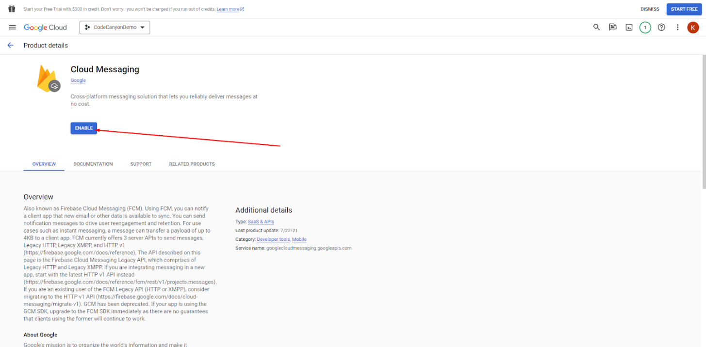The height and width of the screenshot is (347, 706).
Task: Open the help question mark icon
Action: pyautogui.click(x=661, y=28)
